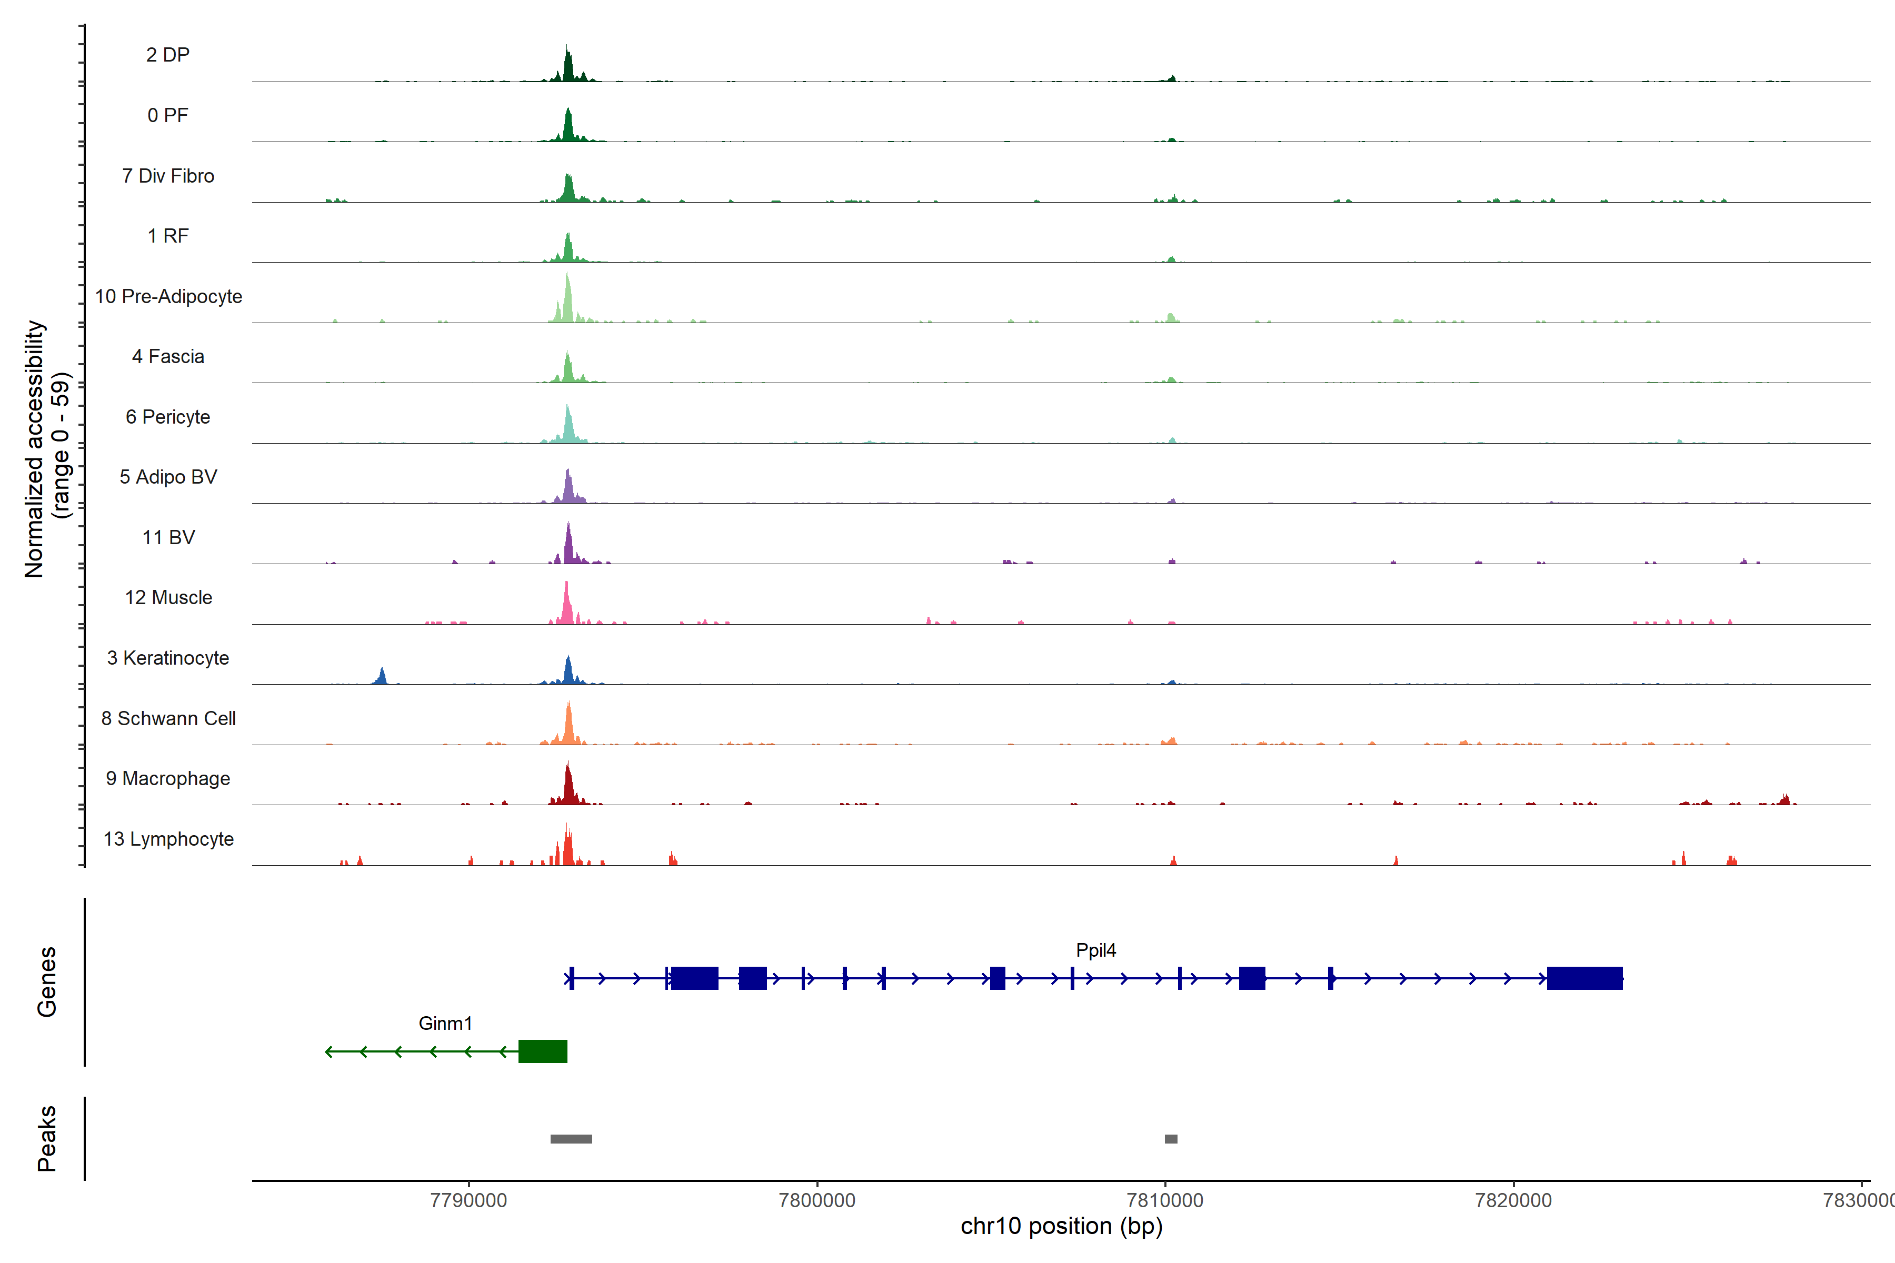Click the 3 Keratinocyte track label
This screenshot has width=1895, height=1263.
167,658
